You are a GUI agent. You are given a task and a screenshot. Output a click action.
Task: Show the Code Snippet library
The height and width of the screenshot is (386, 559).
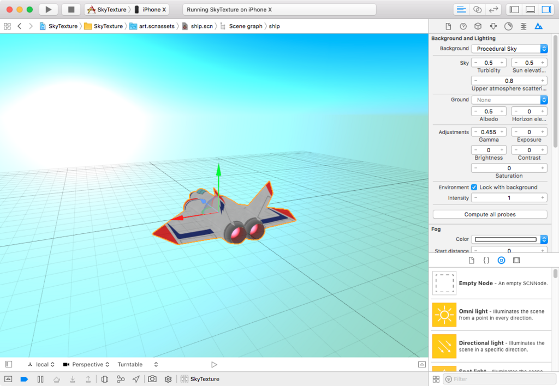point(486,260)
